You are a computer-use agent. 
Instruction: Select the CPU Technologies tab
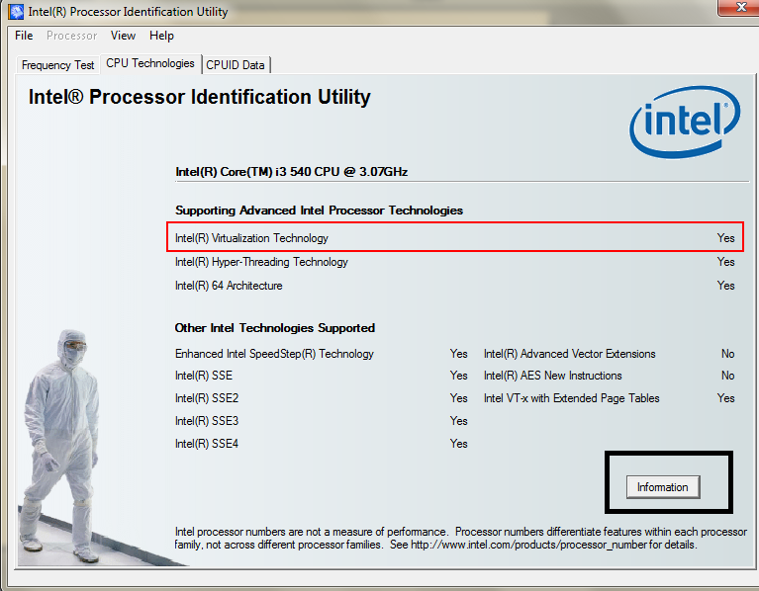tap(150, 63)
